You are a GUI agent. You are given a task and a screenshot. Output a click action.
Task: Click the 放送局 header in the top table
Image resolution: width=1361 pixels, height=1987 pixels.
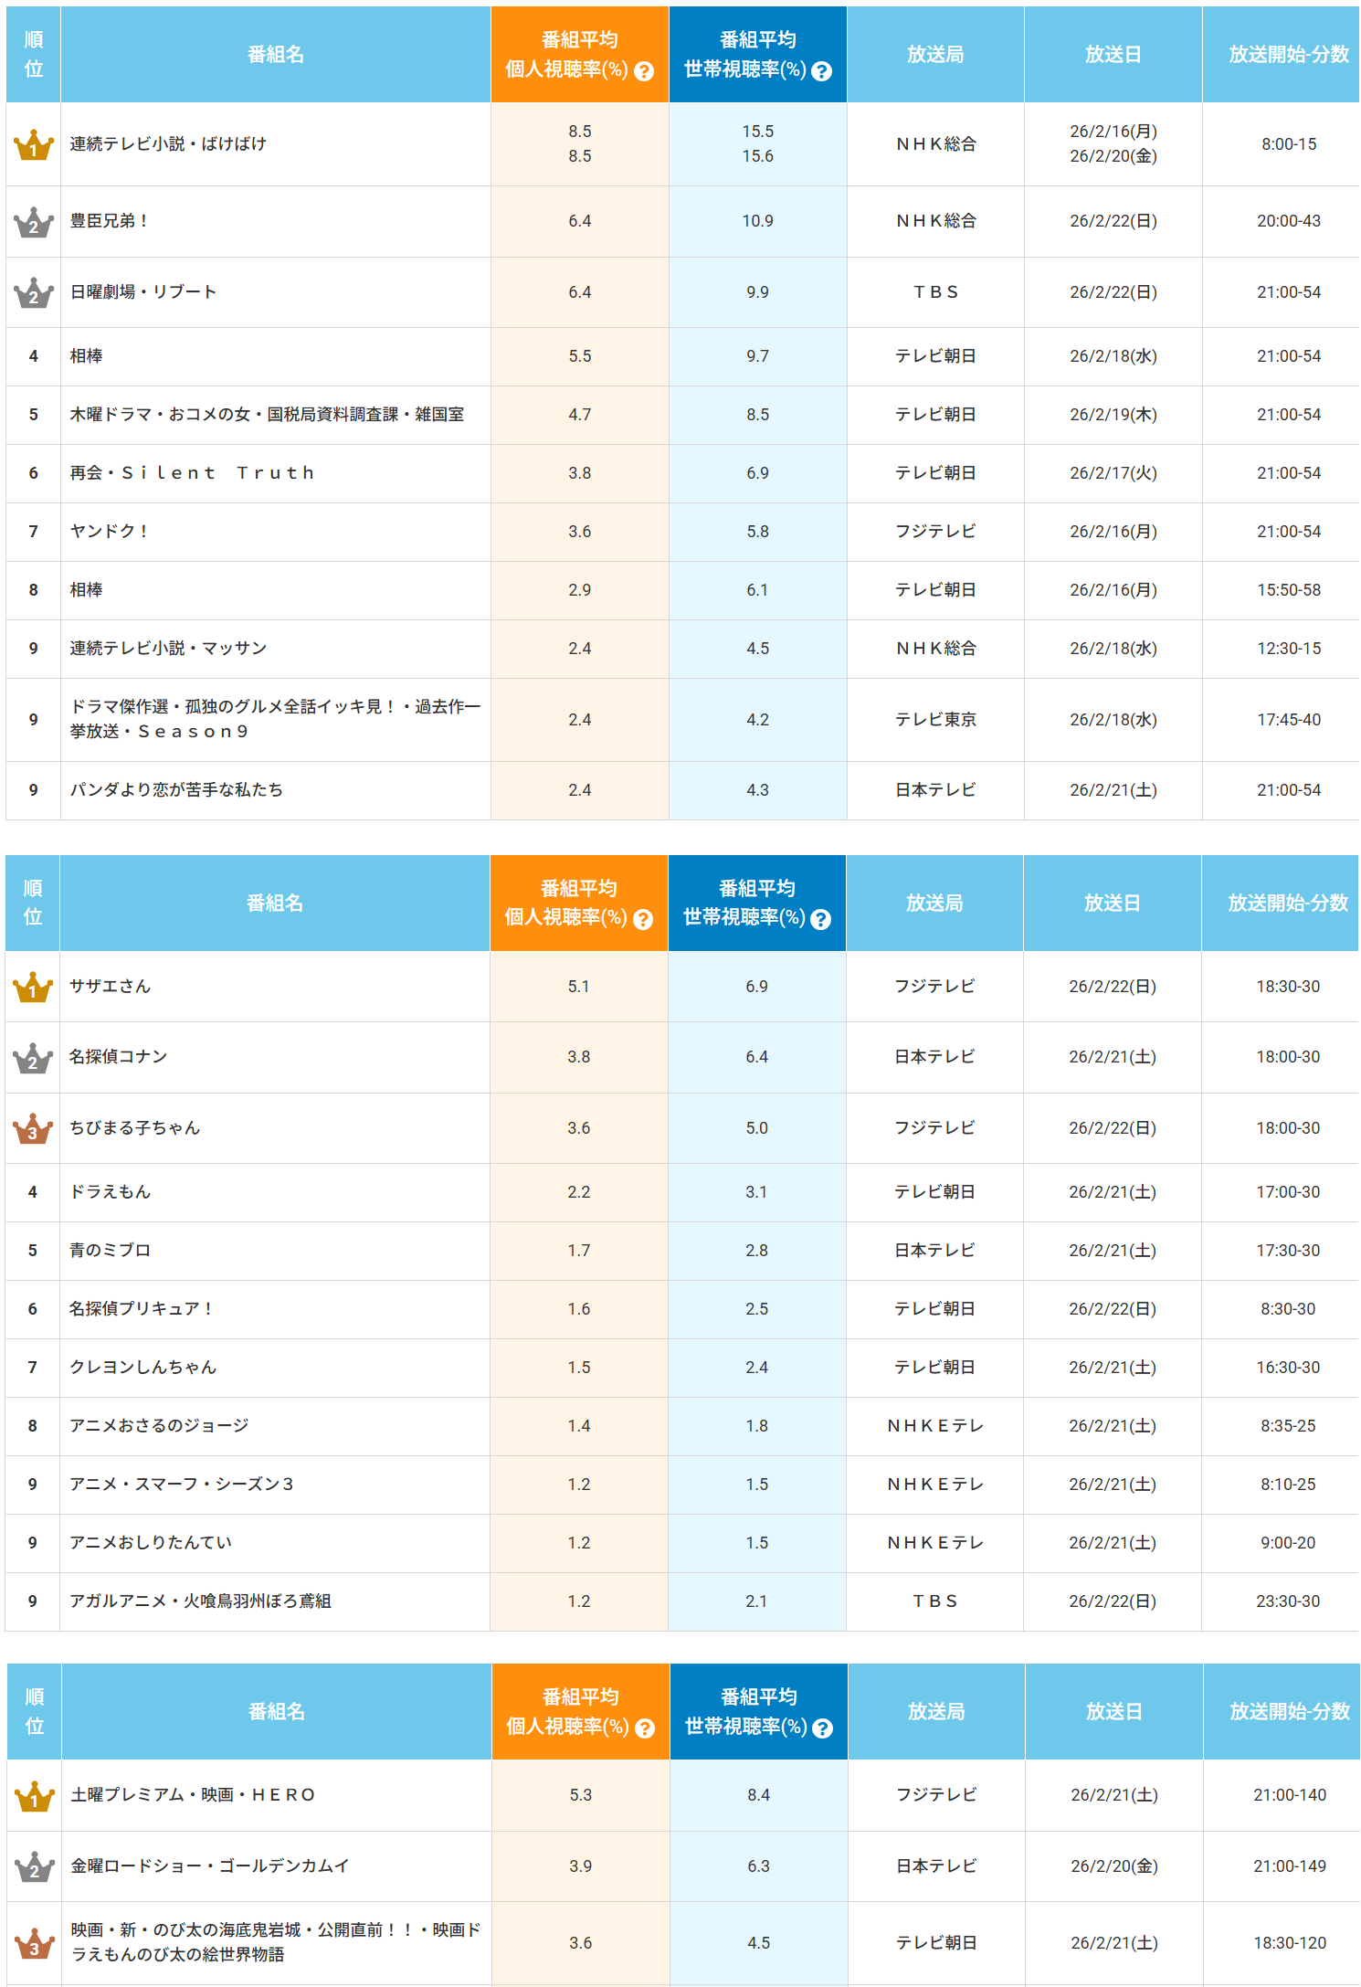(x=935, y=55)
